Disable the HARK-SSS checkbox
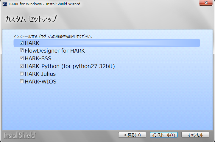 [x=21, y=58]
